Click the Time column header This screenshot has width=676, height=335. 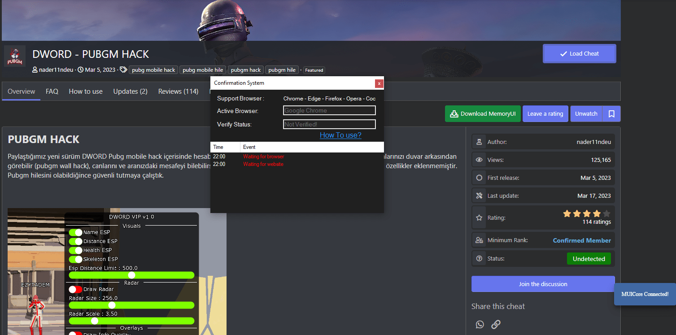point(225,147)
